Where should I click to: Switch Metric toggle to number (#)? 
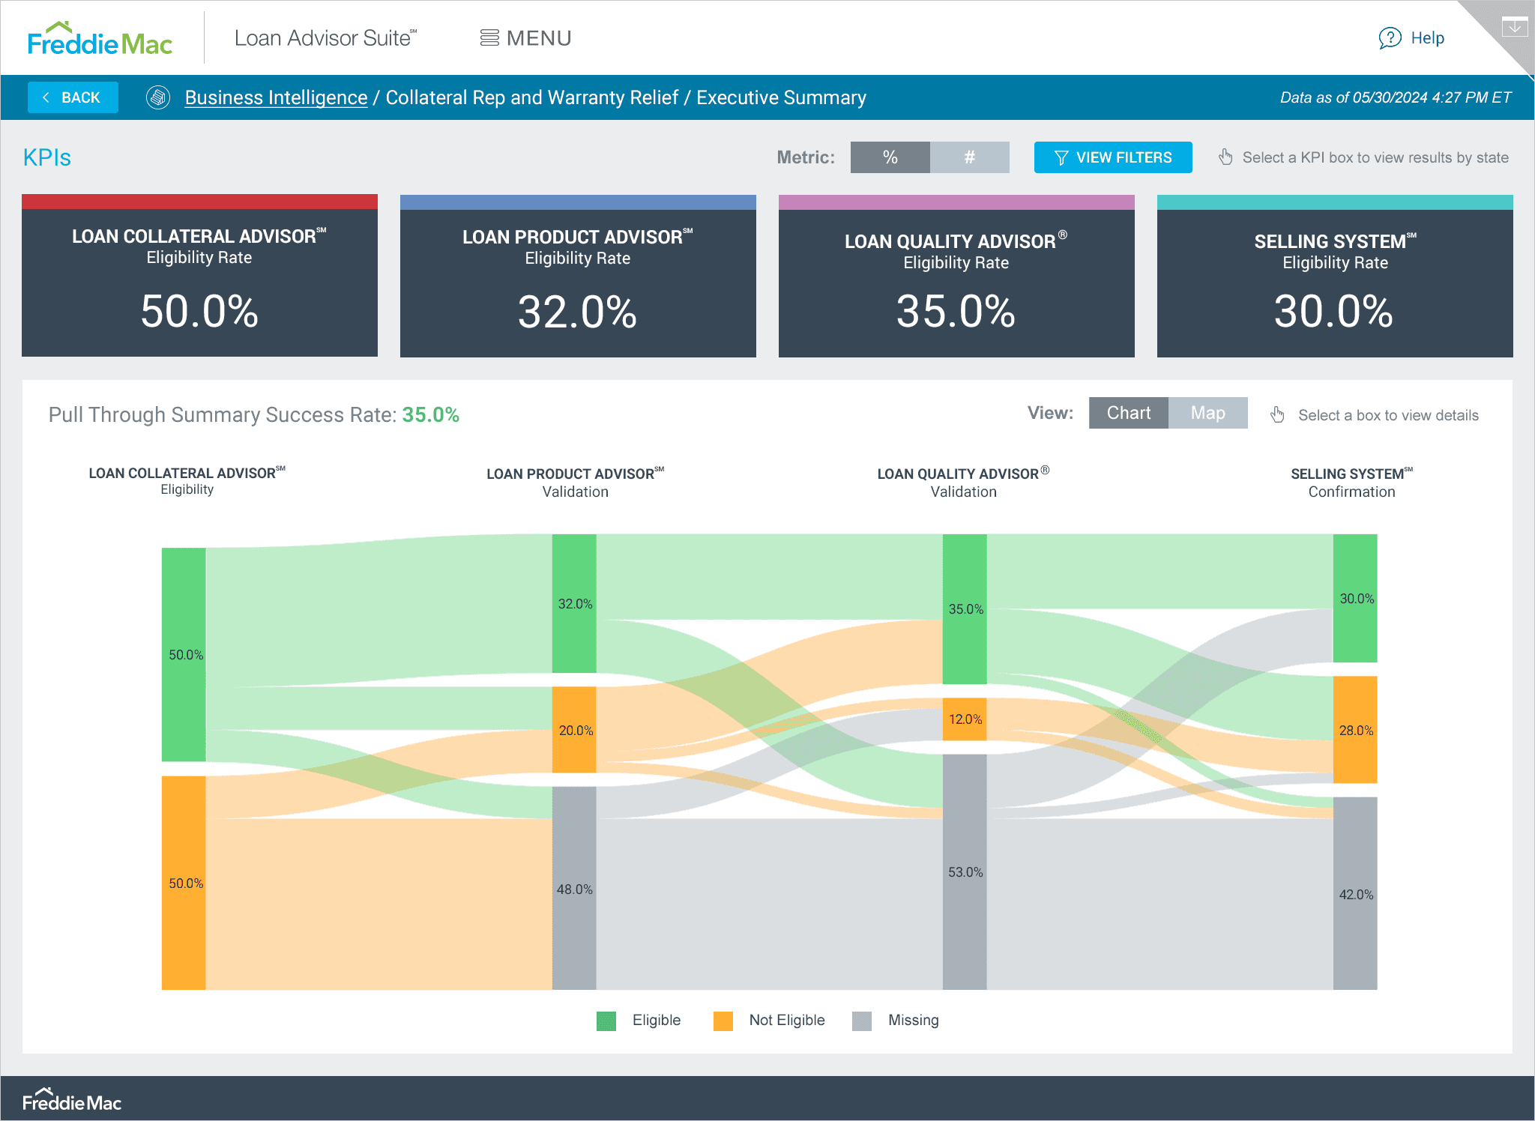pos(969,157)
